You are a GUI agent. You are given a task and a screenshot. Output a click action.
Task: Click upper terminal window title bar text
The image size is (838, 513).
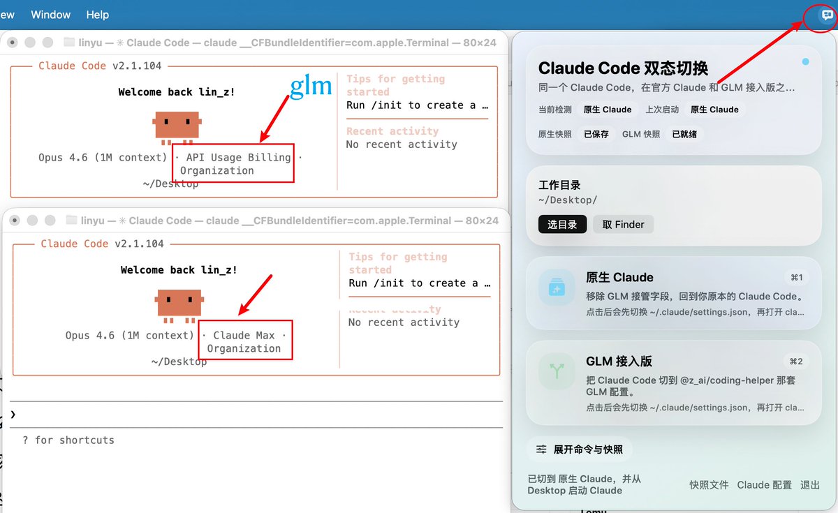288,43
